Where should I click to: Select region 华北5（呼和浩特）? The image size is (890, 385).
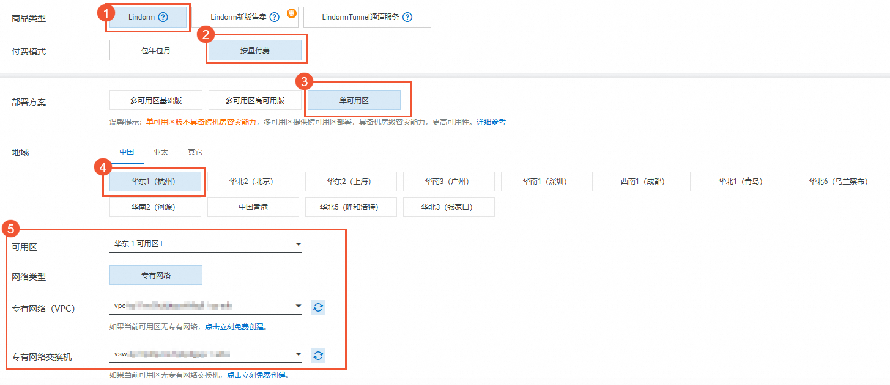point(351,207)
